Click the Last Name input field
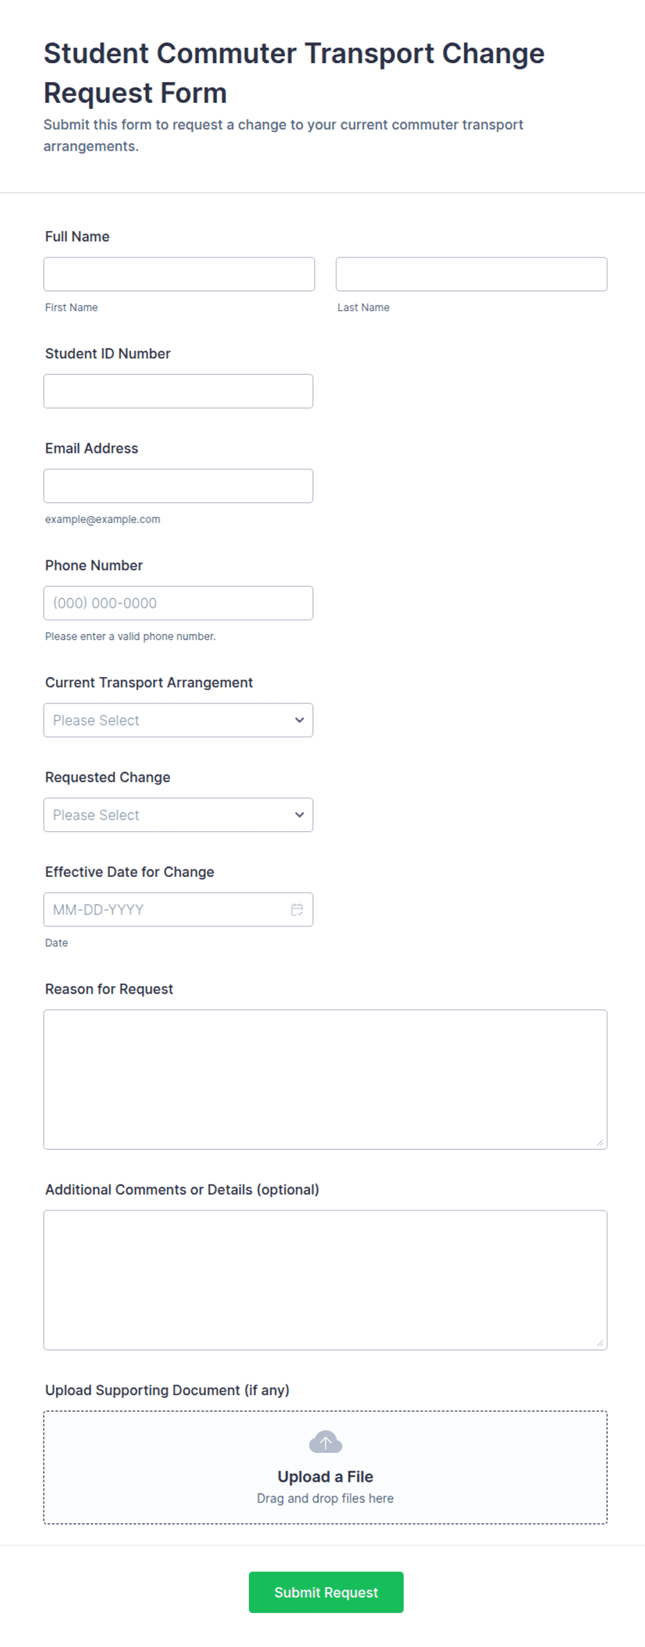The image size is (645, 1647). click(472, 274)
